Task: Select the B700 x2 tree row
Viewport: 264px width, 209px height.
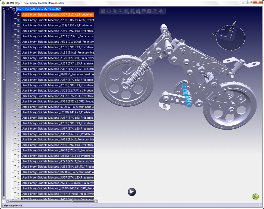Action: click(x=58, y=107)
